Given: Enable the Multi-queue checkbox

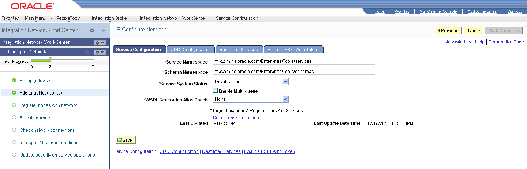Looking at the screenshot, I should (x=215, y=91).
